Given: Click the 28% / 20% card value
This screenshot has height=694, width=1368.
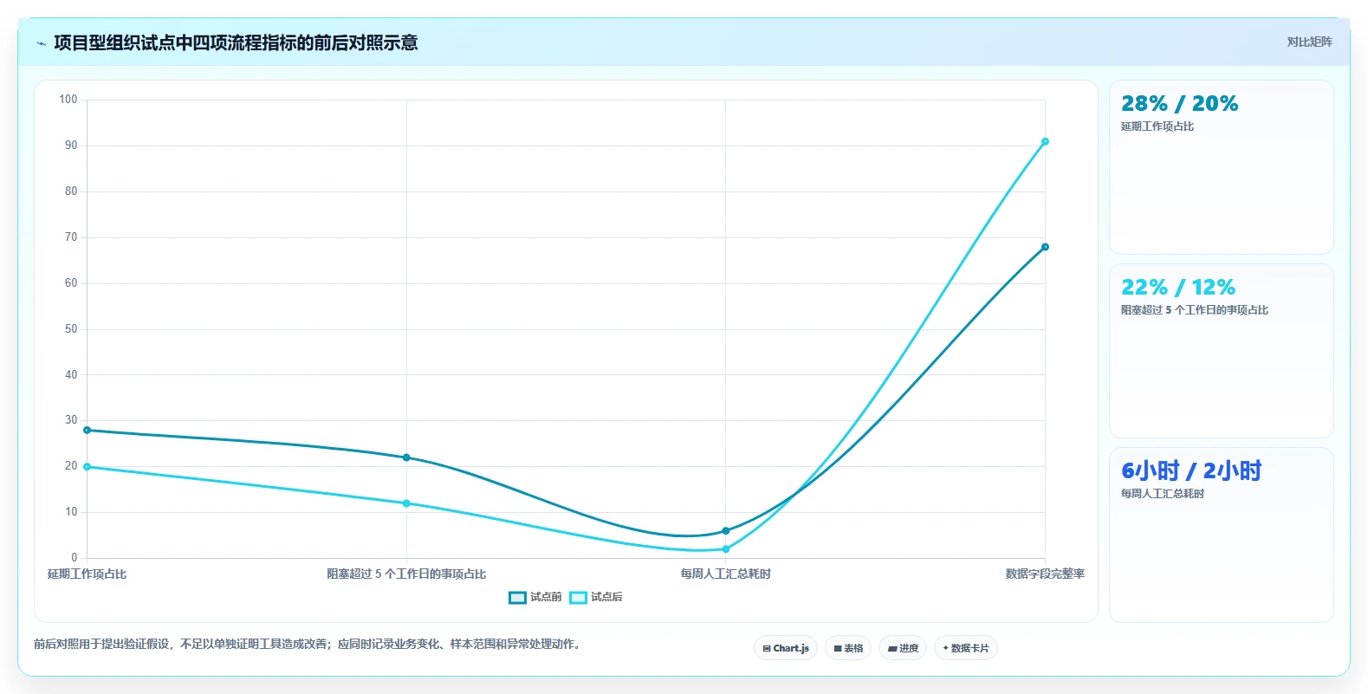Looking at the screenshot, I should point(1179,104).
